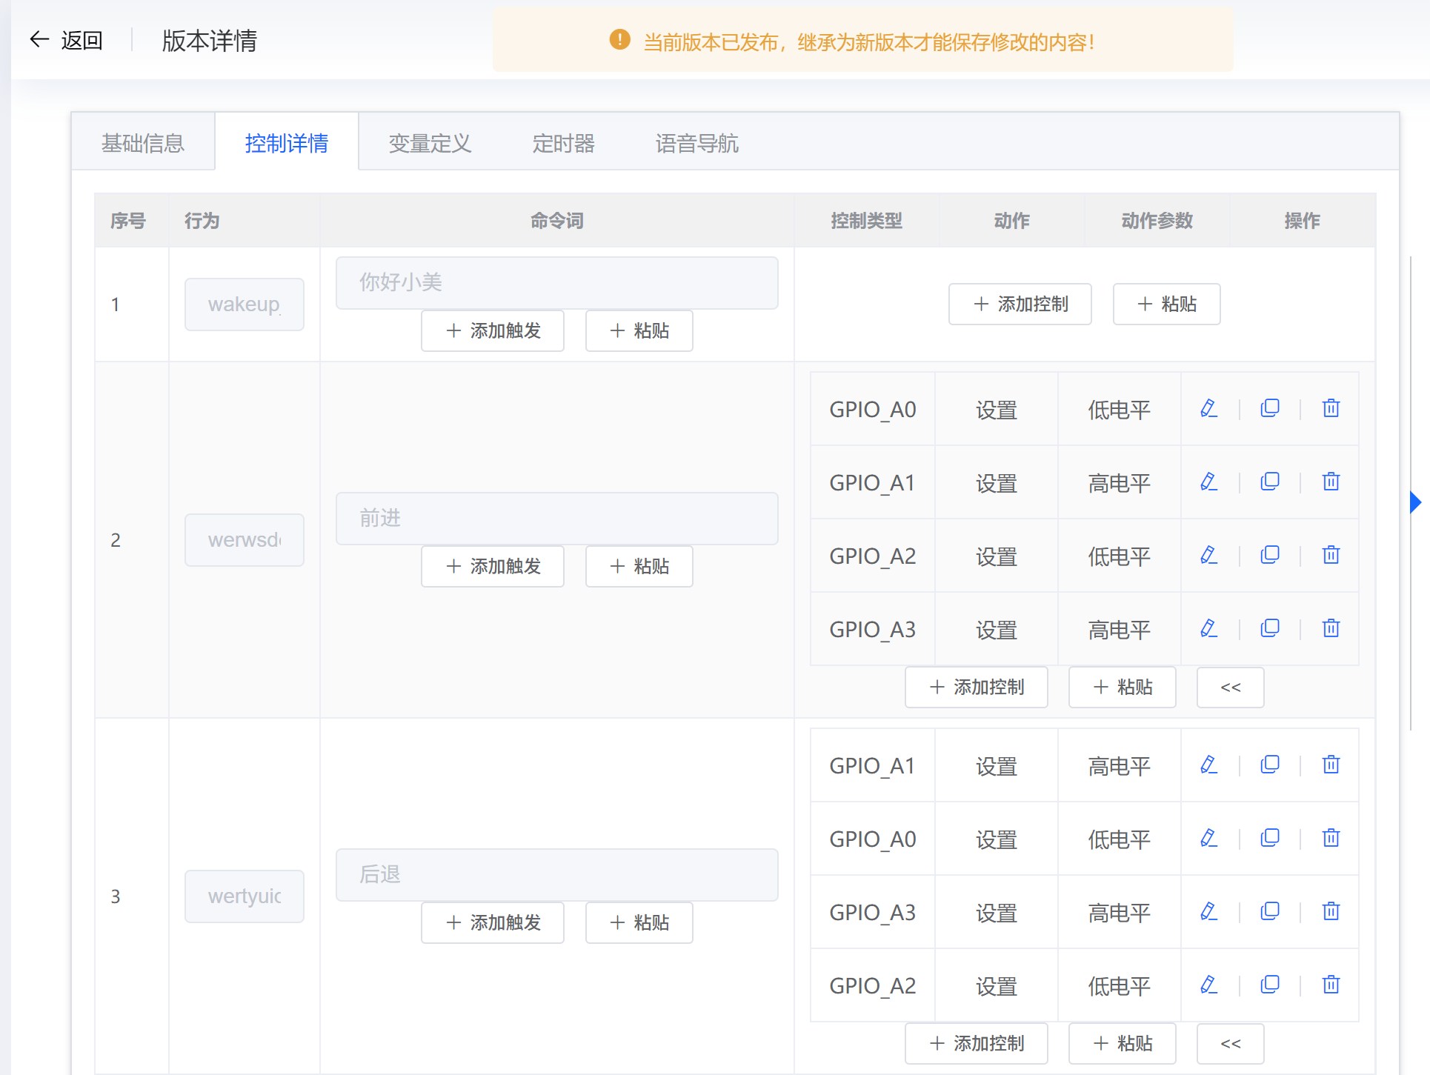Switch to the 定时器 tab
Viewport: 1430px width, 1075px height.
(563, 143)
